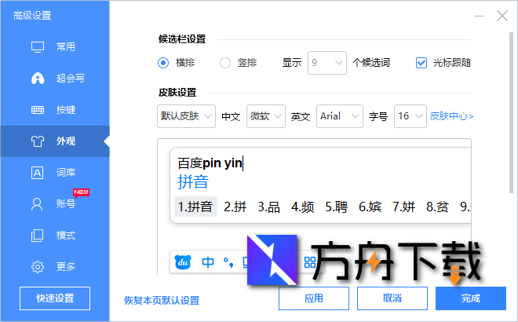The image size is (518, 322).
Task: Click the Baidu du bear logo
Action: [183, 262]
